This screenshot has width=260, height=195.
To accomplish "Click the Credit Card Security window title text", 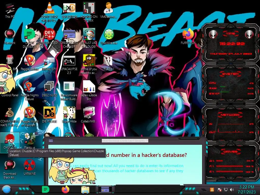I will pos(125,141).
